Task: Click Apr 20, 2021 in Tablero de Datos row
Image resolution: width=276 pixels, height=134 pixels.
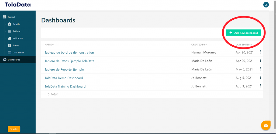Action: click(245, 61)
